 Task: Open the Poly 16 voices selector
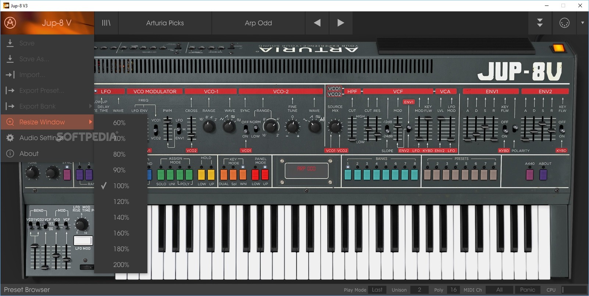tap(453, 290)
